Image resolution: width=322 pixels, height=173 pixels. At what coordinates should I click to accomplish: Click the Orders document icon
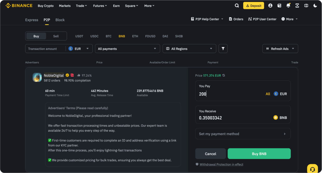point(230,19)
